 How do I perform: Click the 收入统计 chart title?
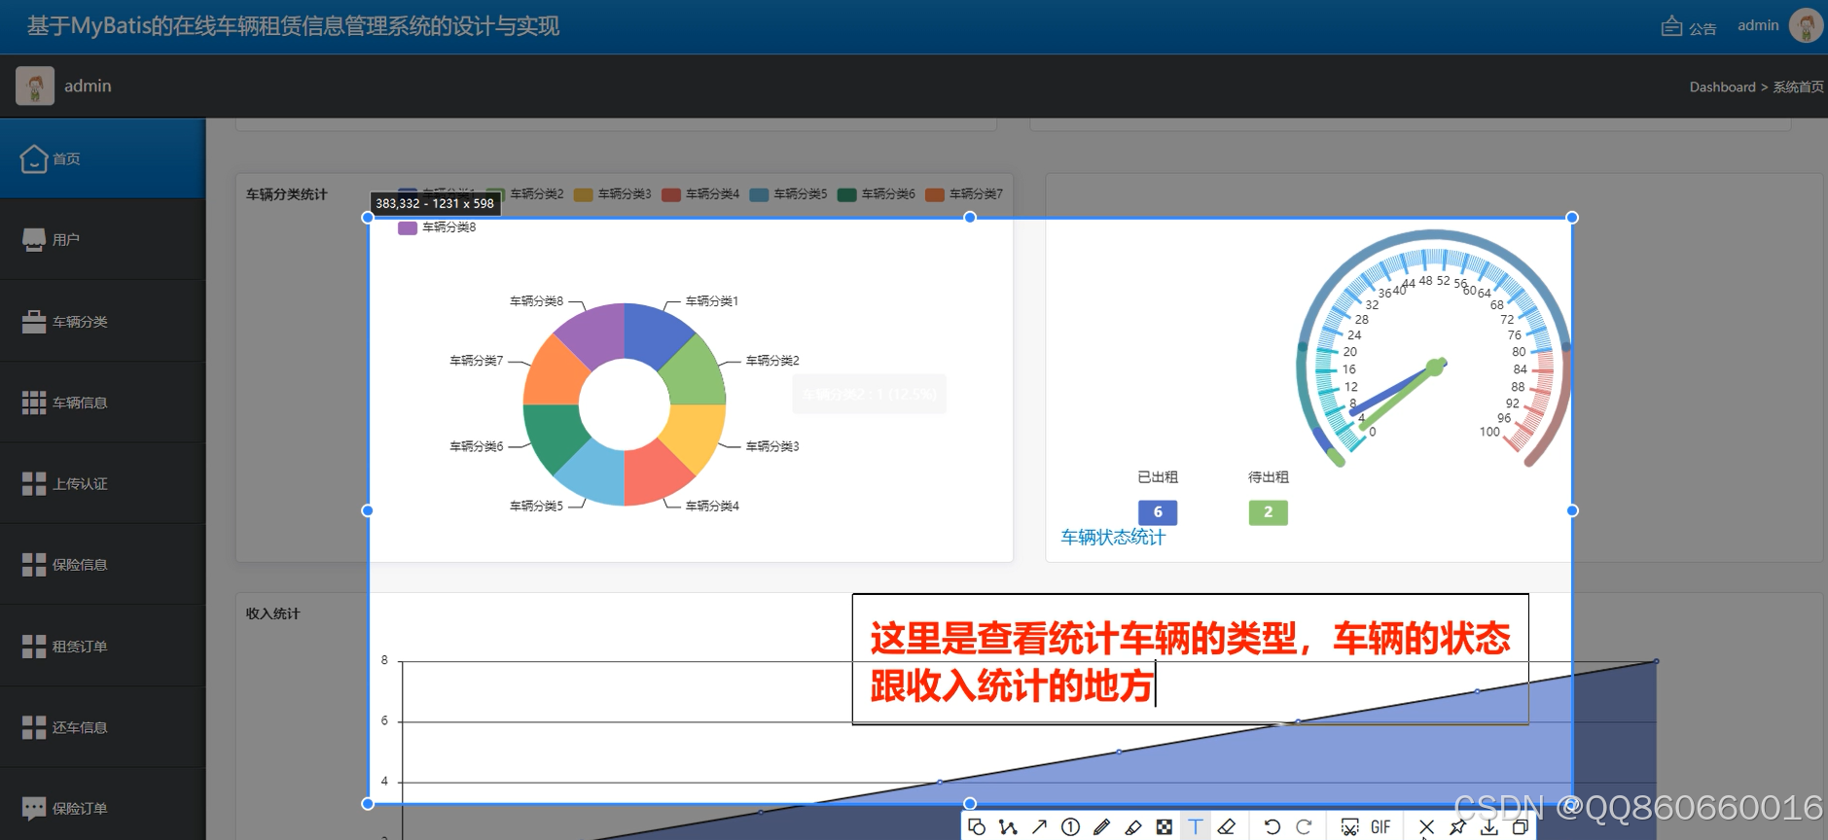pyautogui.click(x=273, y=613)
